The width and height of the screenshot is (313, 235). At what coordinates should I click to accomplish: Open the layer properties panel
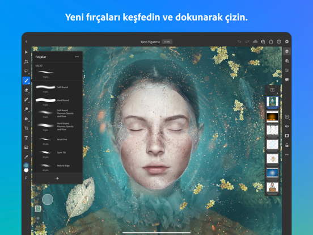pos(287,70)
